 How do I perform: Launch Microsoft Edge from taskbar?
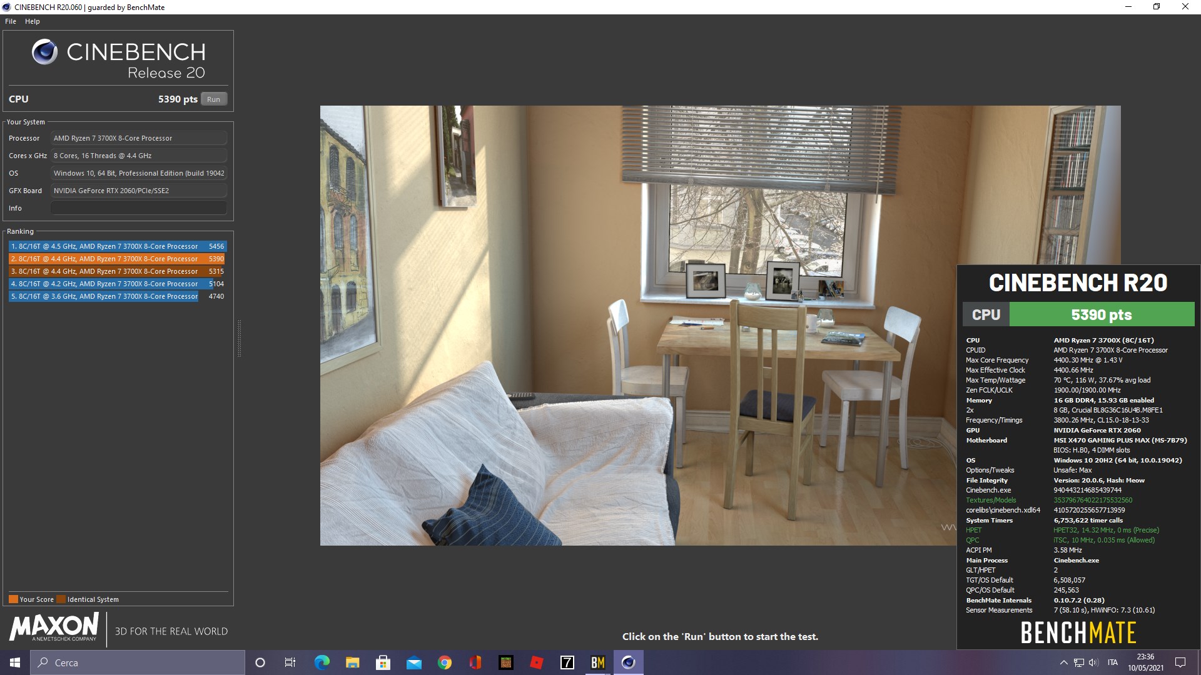pos(322,662)
